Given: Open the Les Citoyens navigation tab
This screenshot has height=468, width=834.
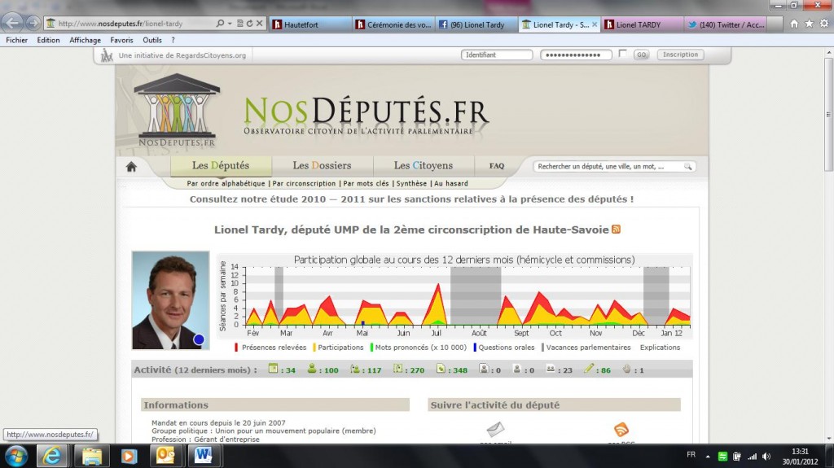Looking at the screenshot, I should point(424,165).
